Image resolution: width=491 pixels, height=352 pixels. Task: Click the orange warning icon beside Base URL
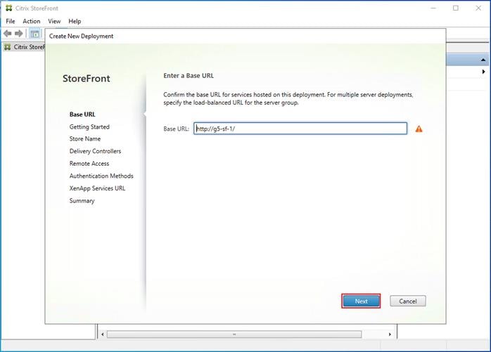click(x=419, y=129)
